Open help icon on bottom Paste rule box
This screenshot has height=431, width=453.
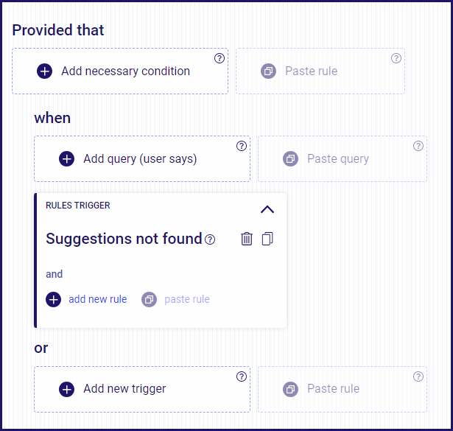click(x=418, y=376)
